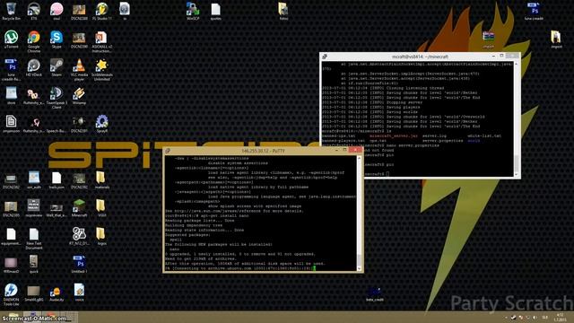Select the ASIO4ALL v2 instruction document
574x323 pixels.
[101, 41]
